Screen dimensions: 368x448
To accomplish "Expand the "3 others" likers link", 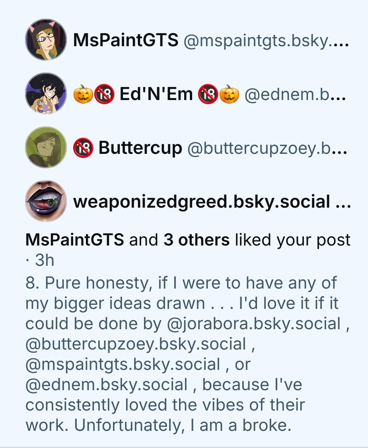I will 196,240.
